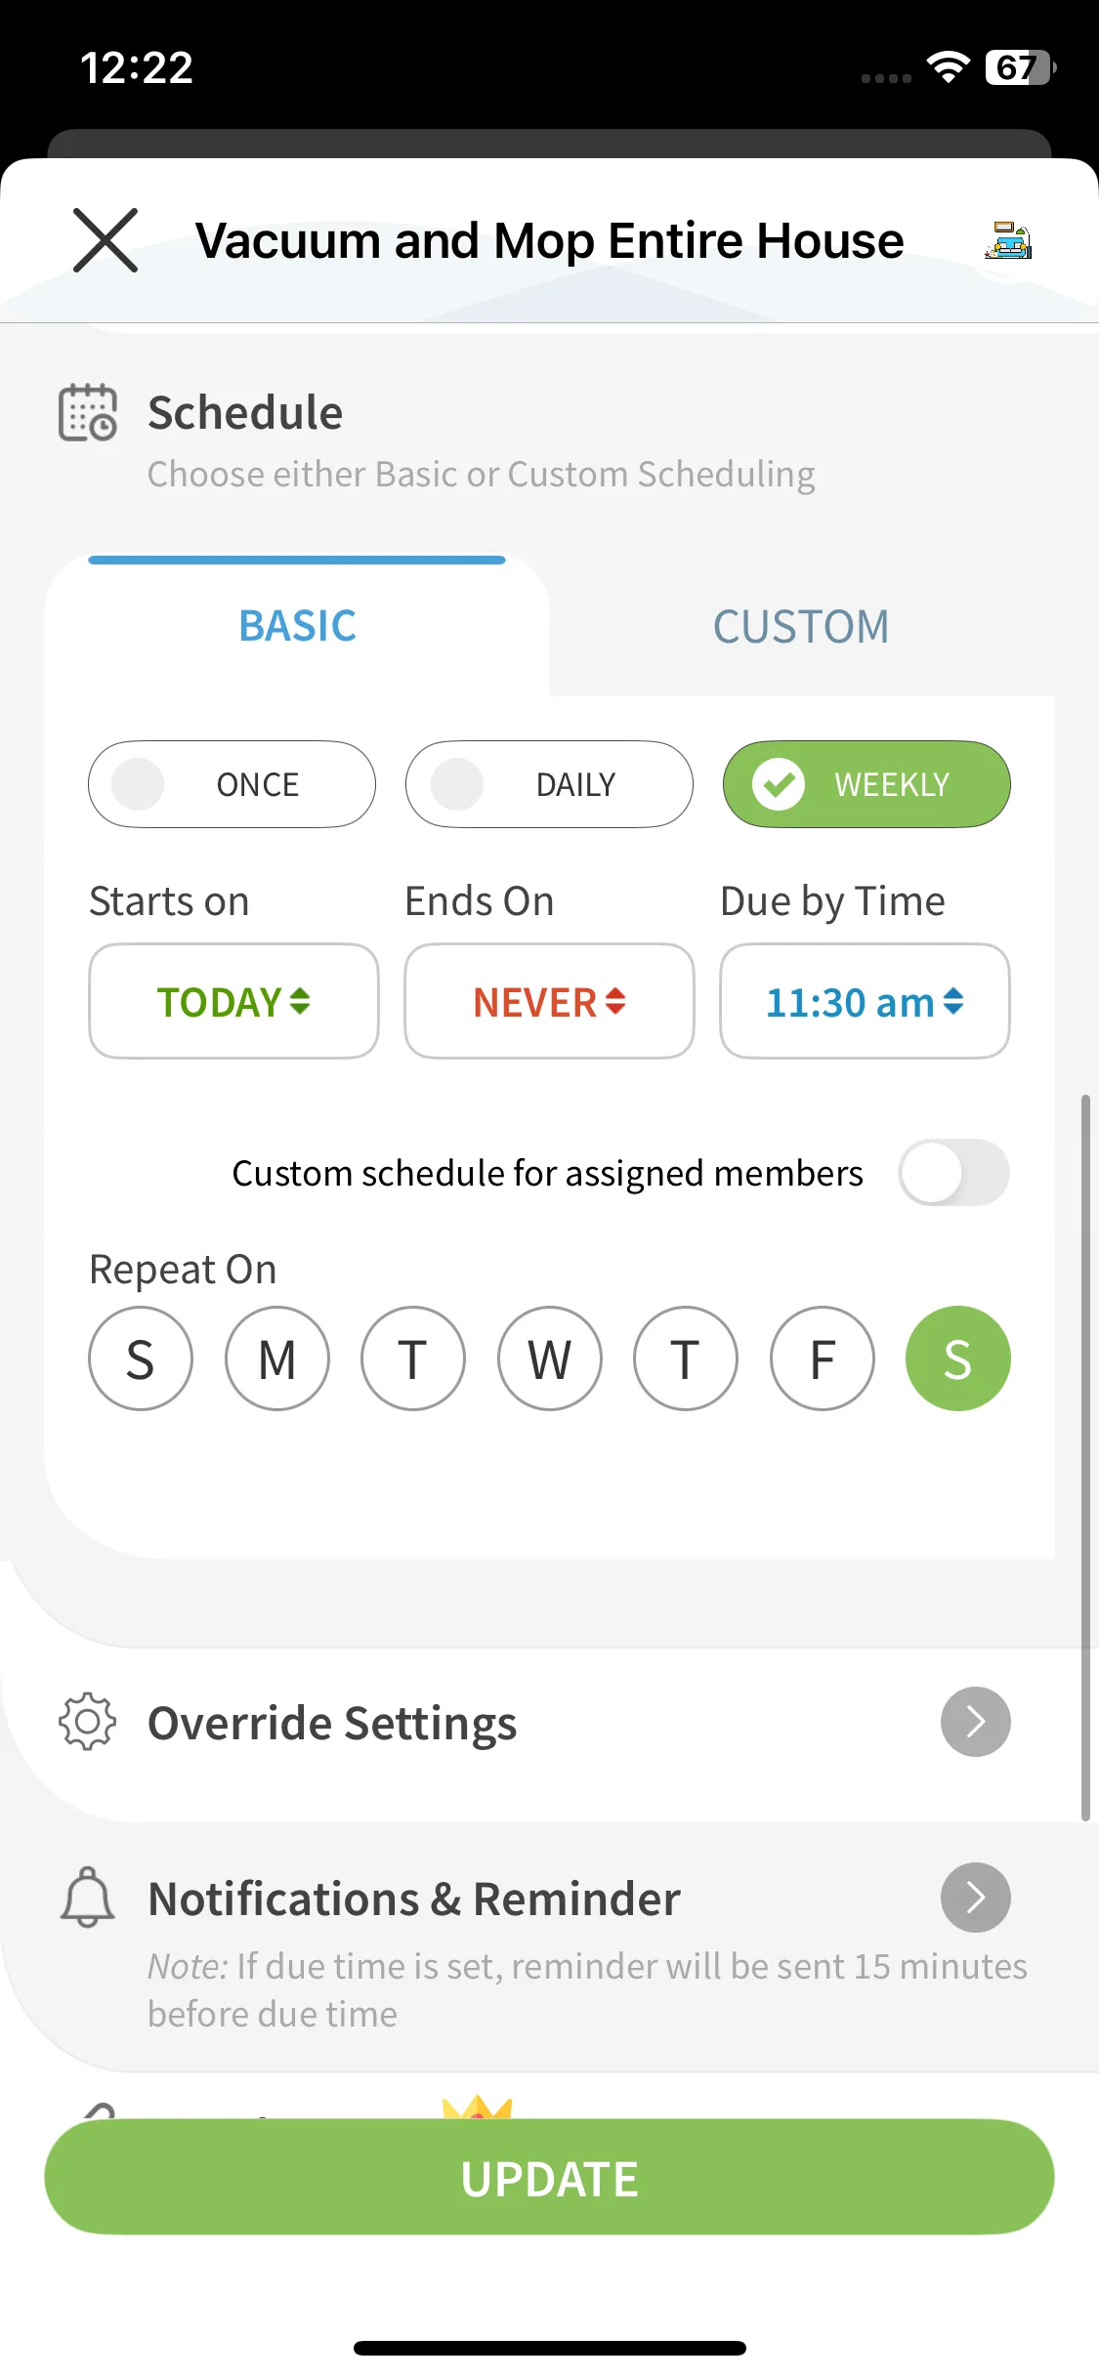Tap the chore picture icon beside title
Viewport: 1099px width, 2379px height.
(1008, 240)
